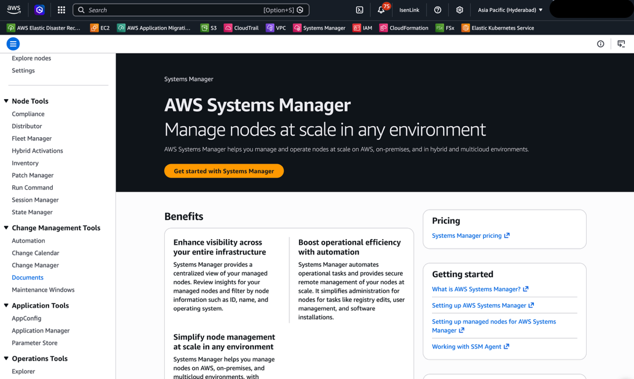Go to Automation in sidebar

click(x=28, y=241)
